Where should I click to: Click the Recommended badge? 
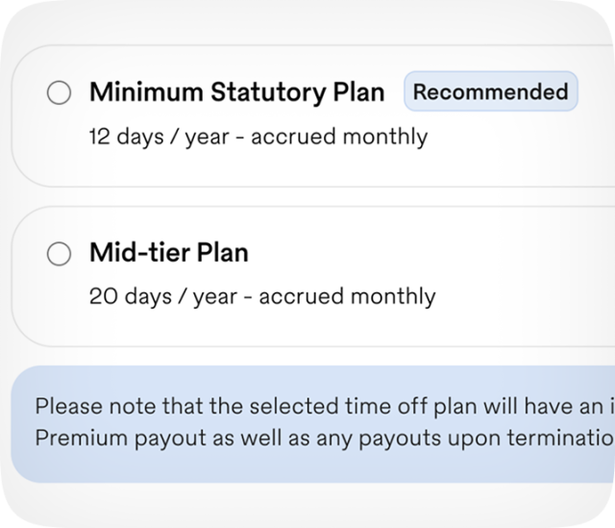click(x=490, y=92)
